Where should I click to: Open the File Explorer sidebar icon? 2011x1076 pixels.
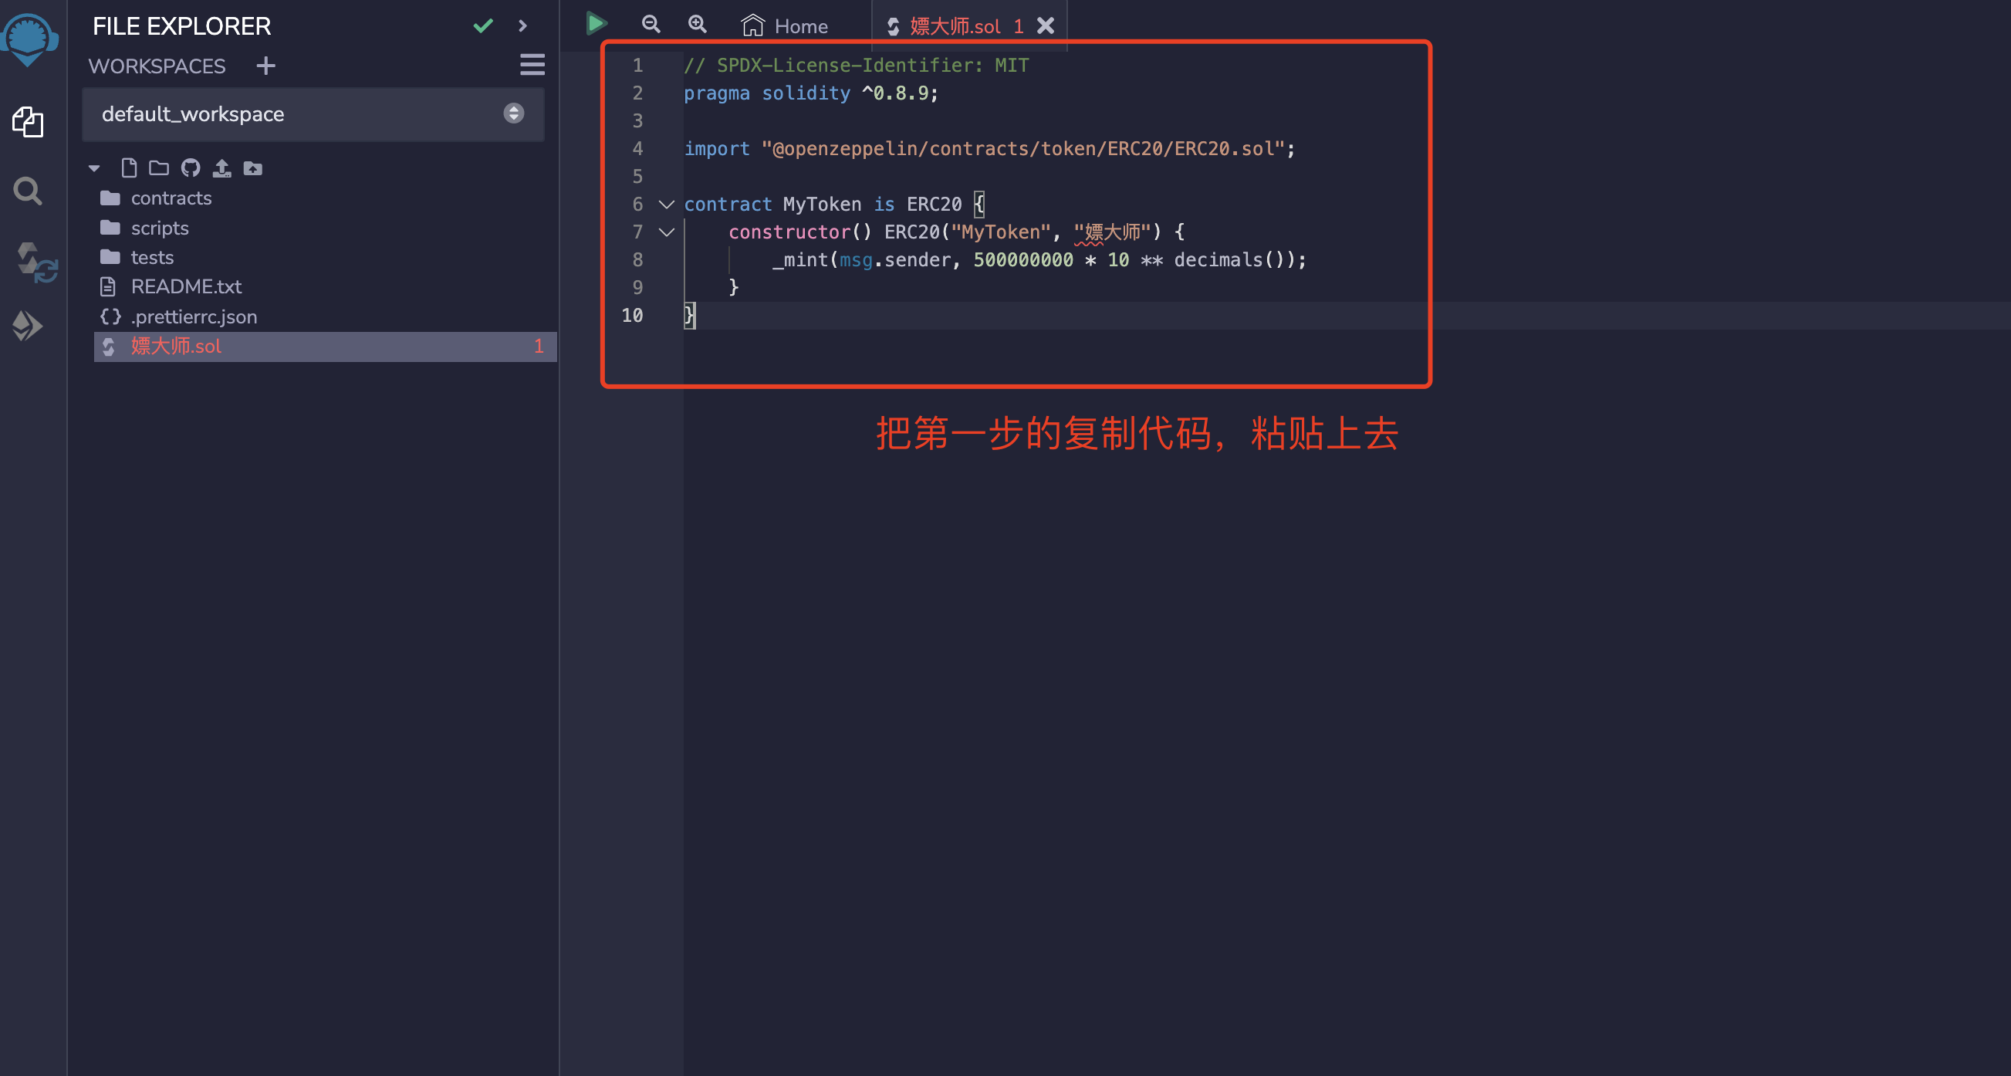pyautogui.click(x=28, y=122)
